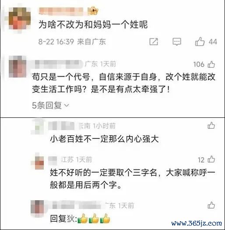Click the chevron next to 5条回复
This screenshot has width=225, height=230.
[67, 105]
